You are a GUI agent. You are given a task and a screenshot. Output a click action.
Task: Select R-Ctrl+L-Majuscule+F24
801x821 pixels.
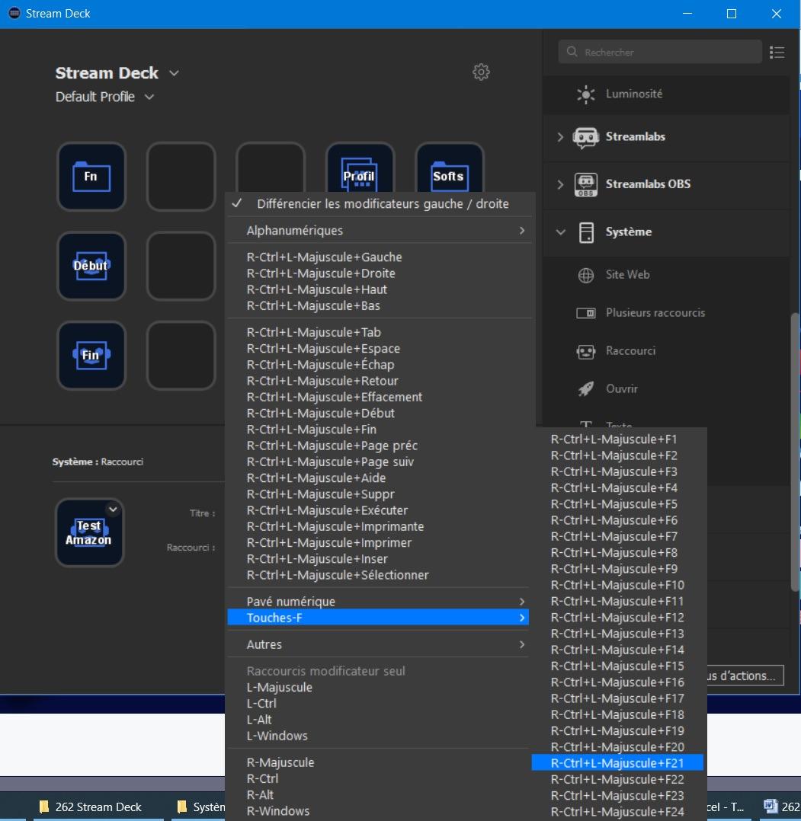[619, 812]
